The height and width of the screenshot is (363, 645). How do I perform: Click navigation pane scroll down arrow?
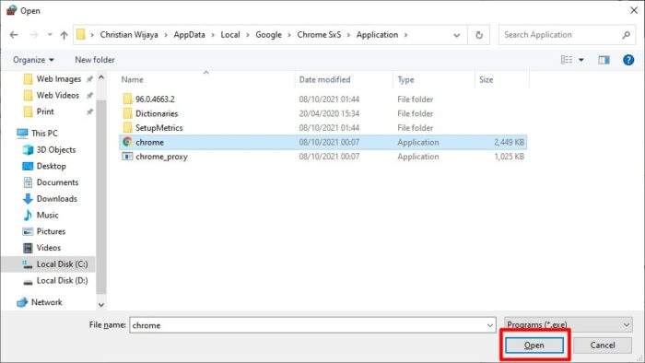tap(101, 305)
